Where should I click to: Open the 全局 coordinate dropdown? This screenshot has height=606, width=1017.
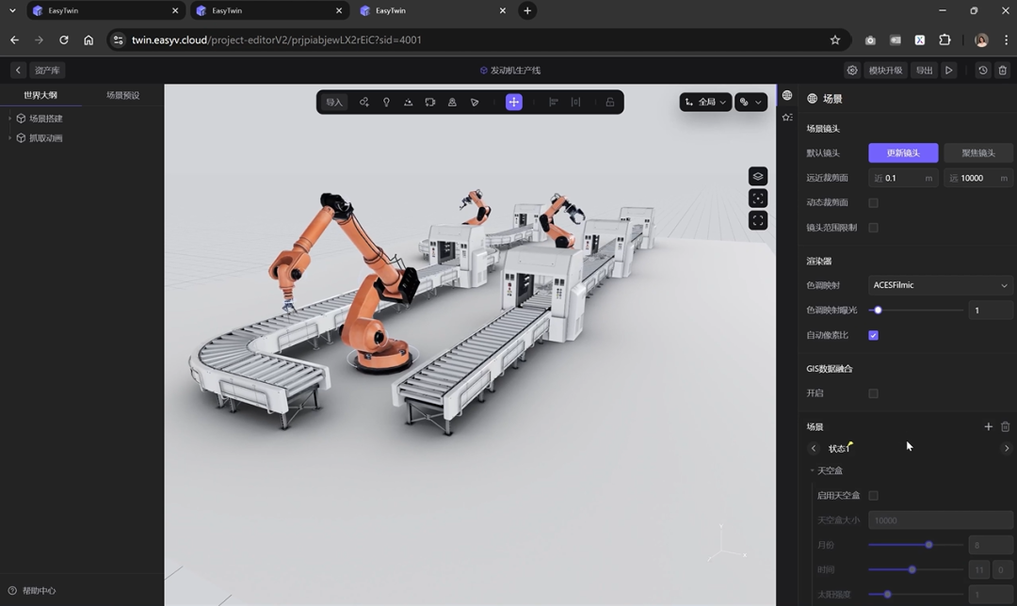tap(705, 102)
